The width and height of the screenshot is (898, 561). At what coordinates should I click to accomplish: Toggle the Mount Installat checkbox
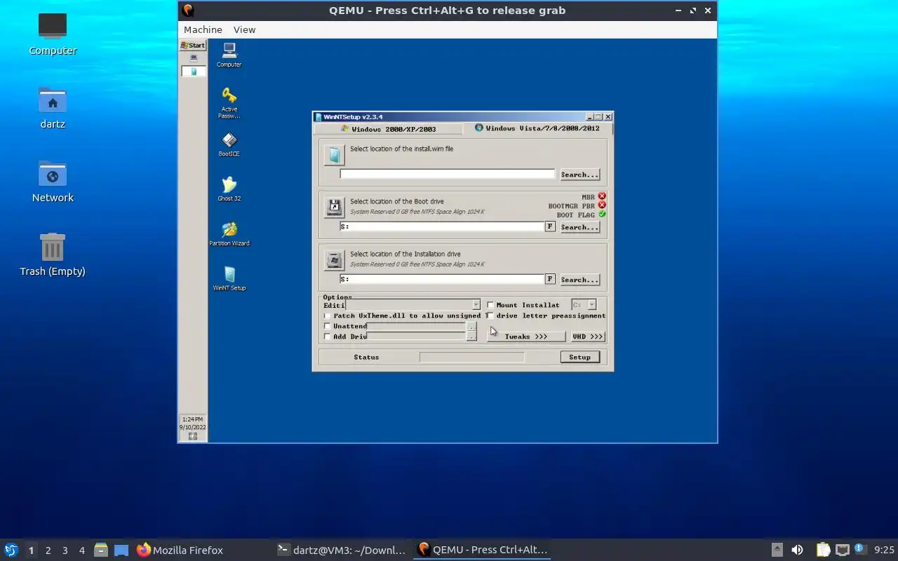[x=490, y=305]
